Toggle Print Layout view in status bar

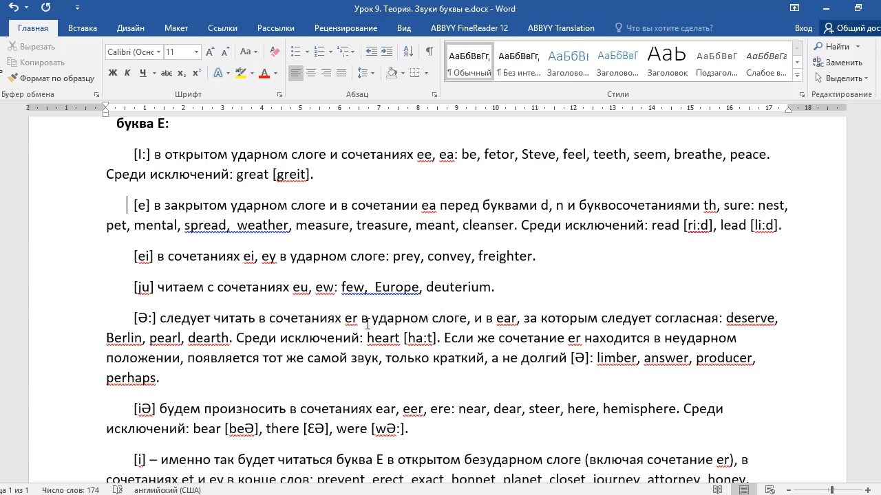(743, 490)
